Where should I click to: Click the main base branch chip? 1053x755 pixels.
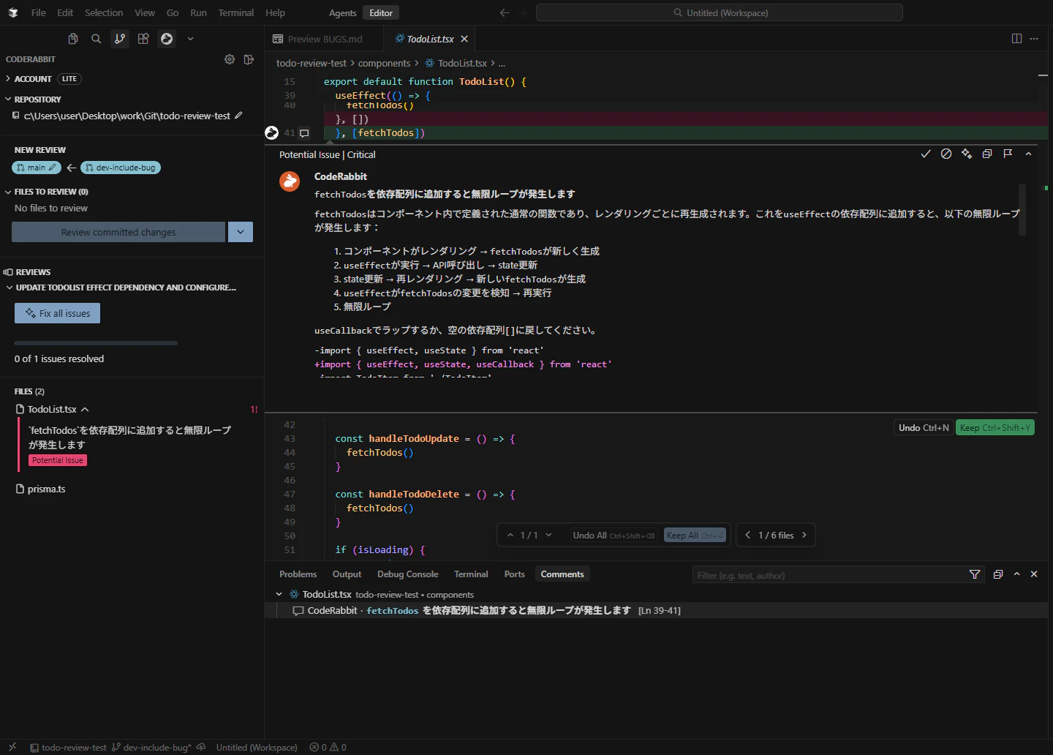tap(37, 168)
